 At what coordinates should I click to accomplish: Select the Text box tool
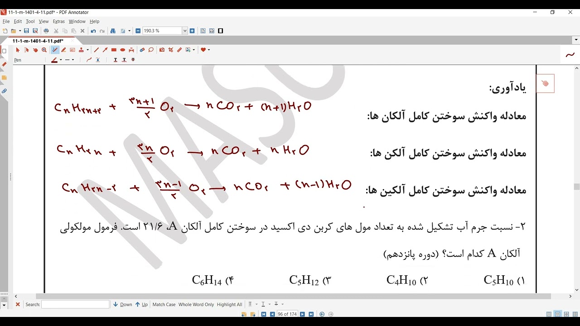click(x=72, y=50)
